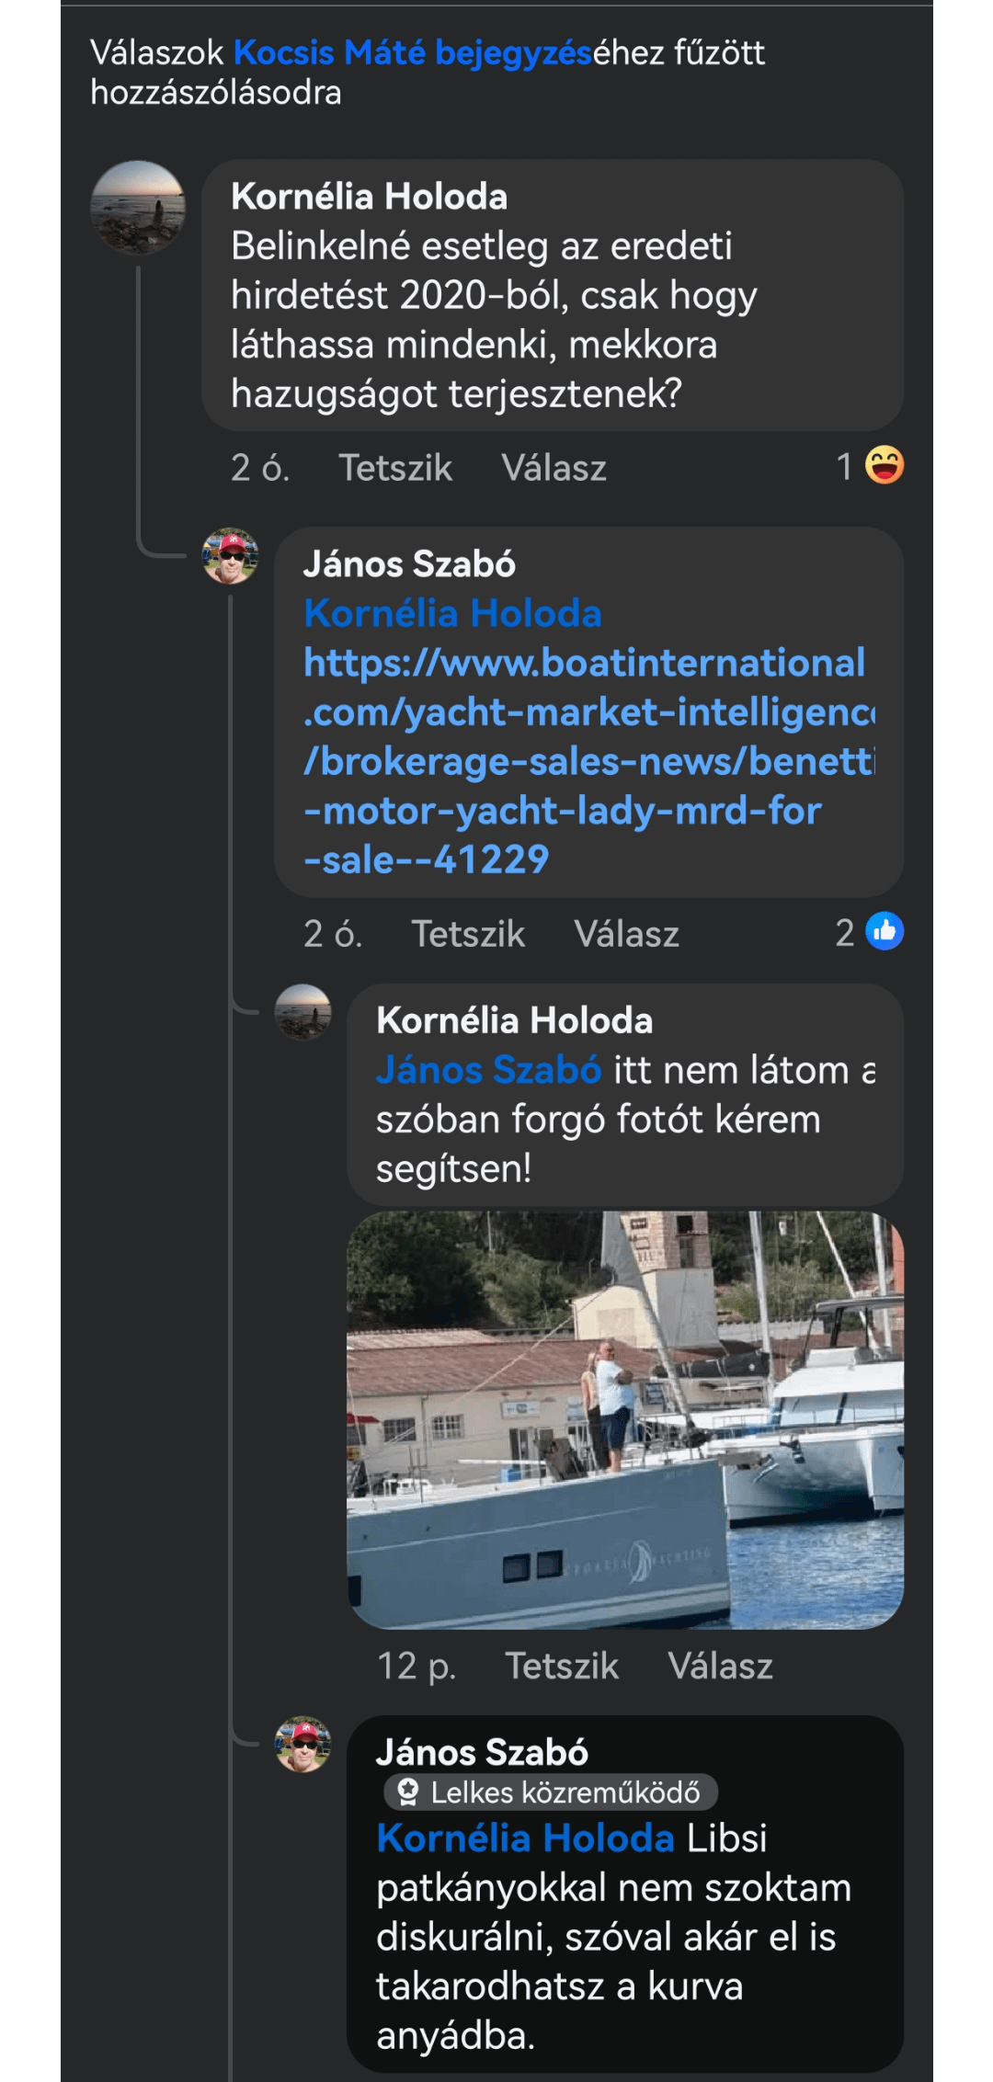Click Tetszik under János's link comment
Viewport: 993px width, 2082px height.
pos(468,934)
